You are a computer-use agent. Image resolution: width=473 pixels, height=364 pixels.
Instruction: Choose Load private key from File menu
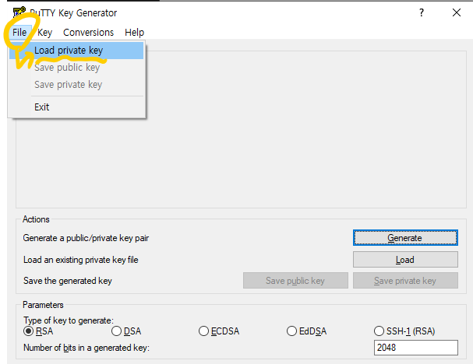[76, 51]
